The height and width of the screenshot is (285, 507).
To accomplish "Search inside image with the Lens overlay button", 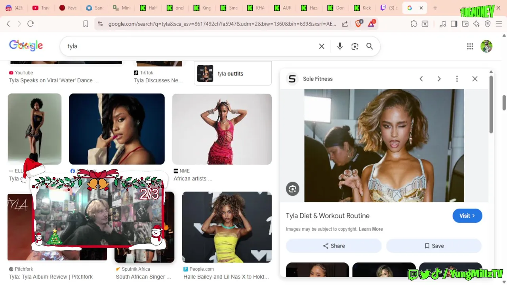I will pyautogui.click(x=293, y=189).
